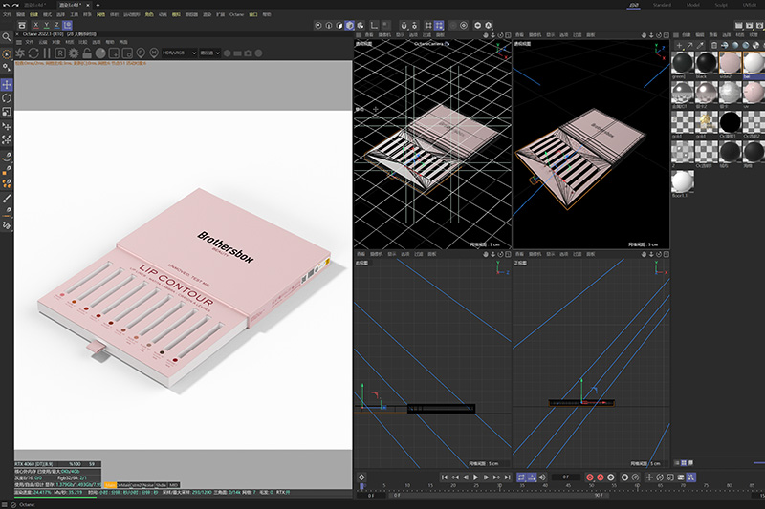The image size is (765, 509).
Task: Switch material manager to grid view icon
Action: (x=684, y=463)
